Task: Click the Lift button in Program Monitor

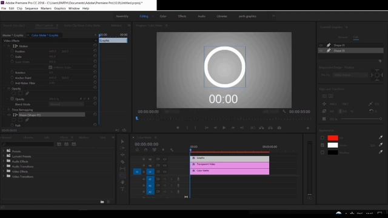Action: pyautogui.click(x=261, y=128)
